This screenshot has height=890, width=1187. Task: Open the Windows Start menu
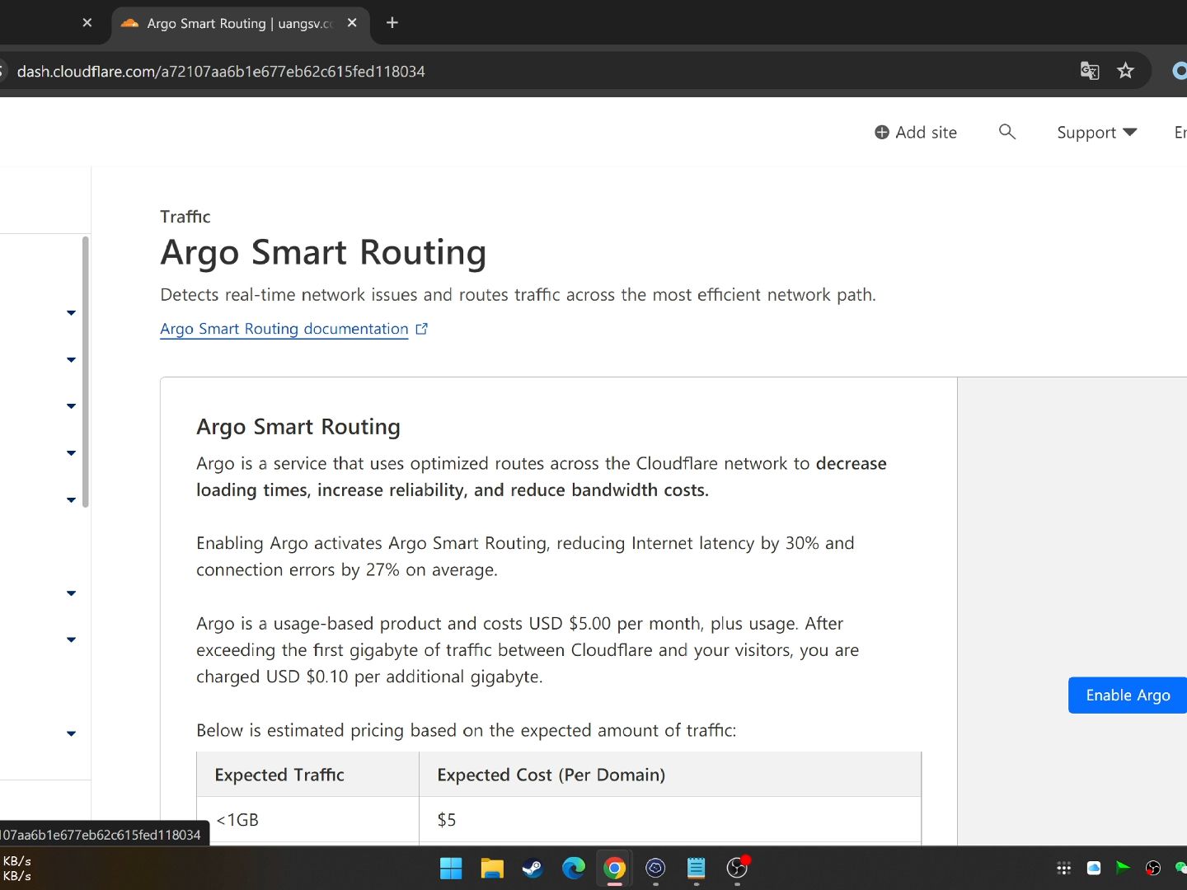451,868
